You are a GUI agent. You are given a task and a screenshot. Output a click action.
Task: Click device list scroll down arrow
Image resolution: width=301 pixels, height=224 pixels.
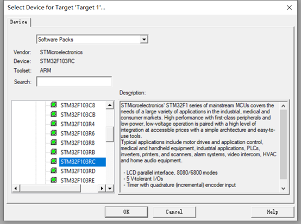tap(110, 188)
